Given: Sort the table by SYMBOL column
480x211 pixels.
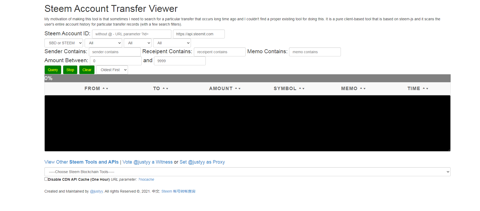Looking at the screenshot, I should pyautogui.click(x=289, y=89).
